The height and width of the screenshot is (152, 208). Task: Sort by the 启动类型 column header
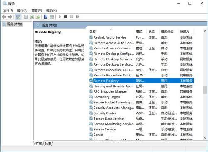[x=167, y=32]
